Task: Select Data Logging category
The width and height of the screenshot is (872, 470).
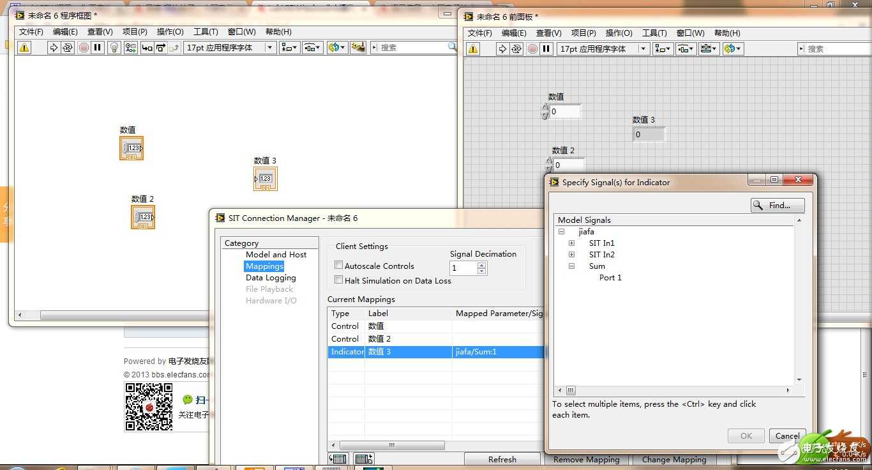Action: 271,277
